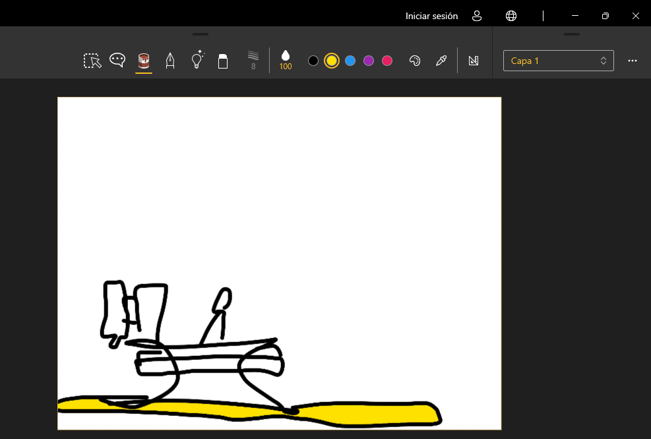The width and height of the screenshot is (651, 439).
Task: Pick the yellow color swatch
Action: [x=331, y=61]
